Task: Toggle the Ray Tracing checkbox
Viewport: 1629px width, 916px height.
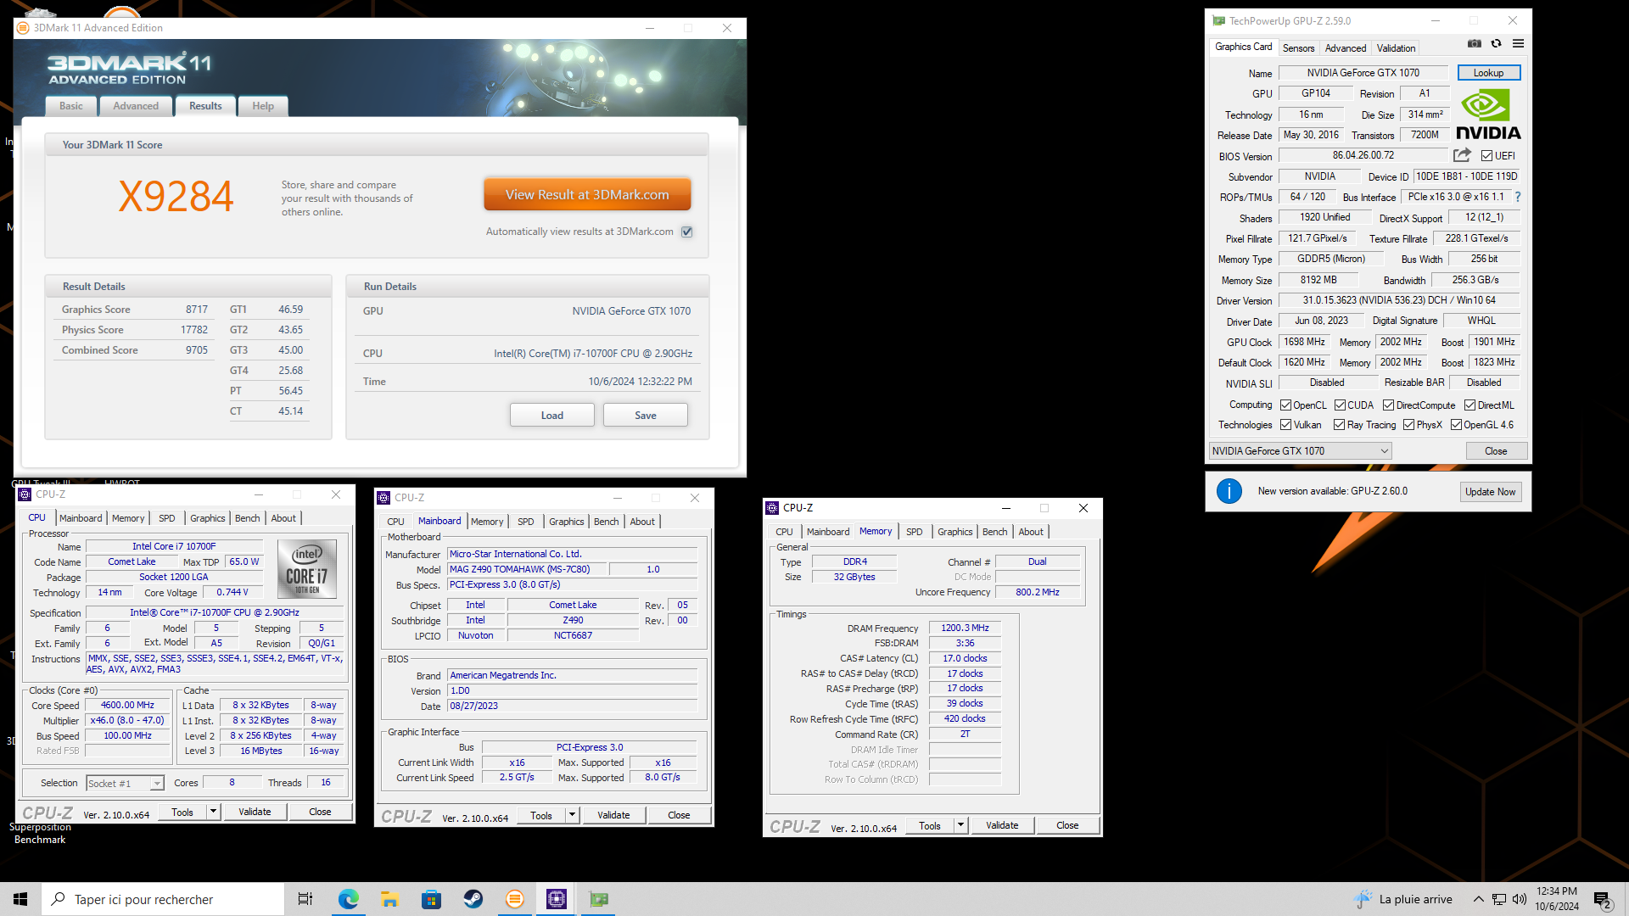Action: pyautogui.click(x=1339, y=425)
